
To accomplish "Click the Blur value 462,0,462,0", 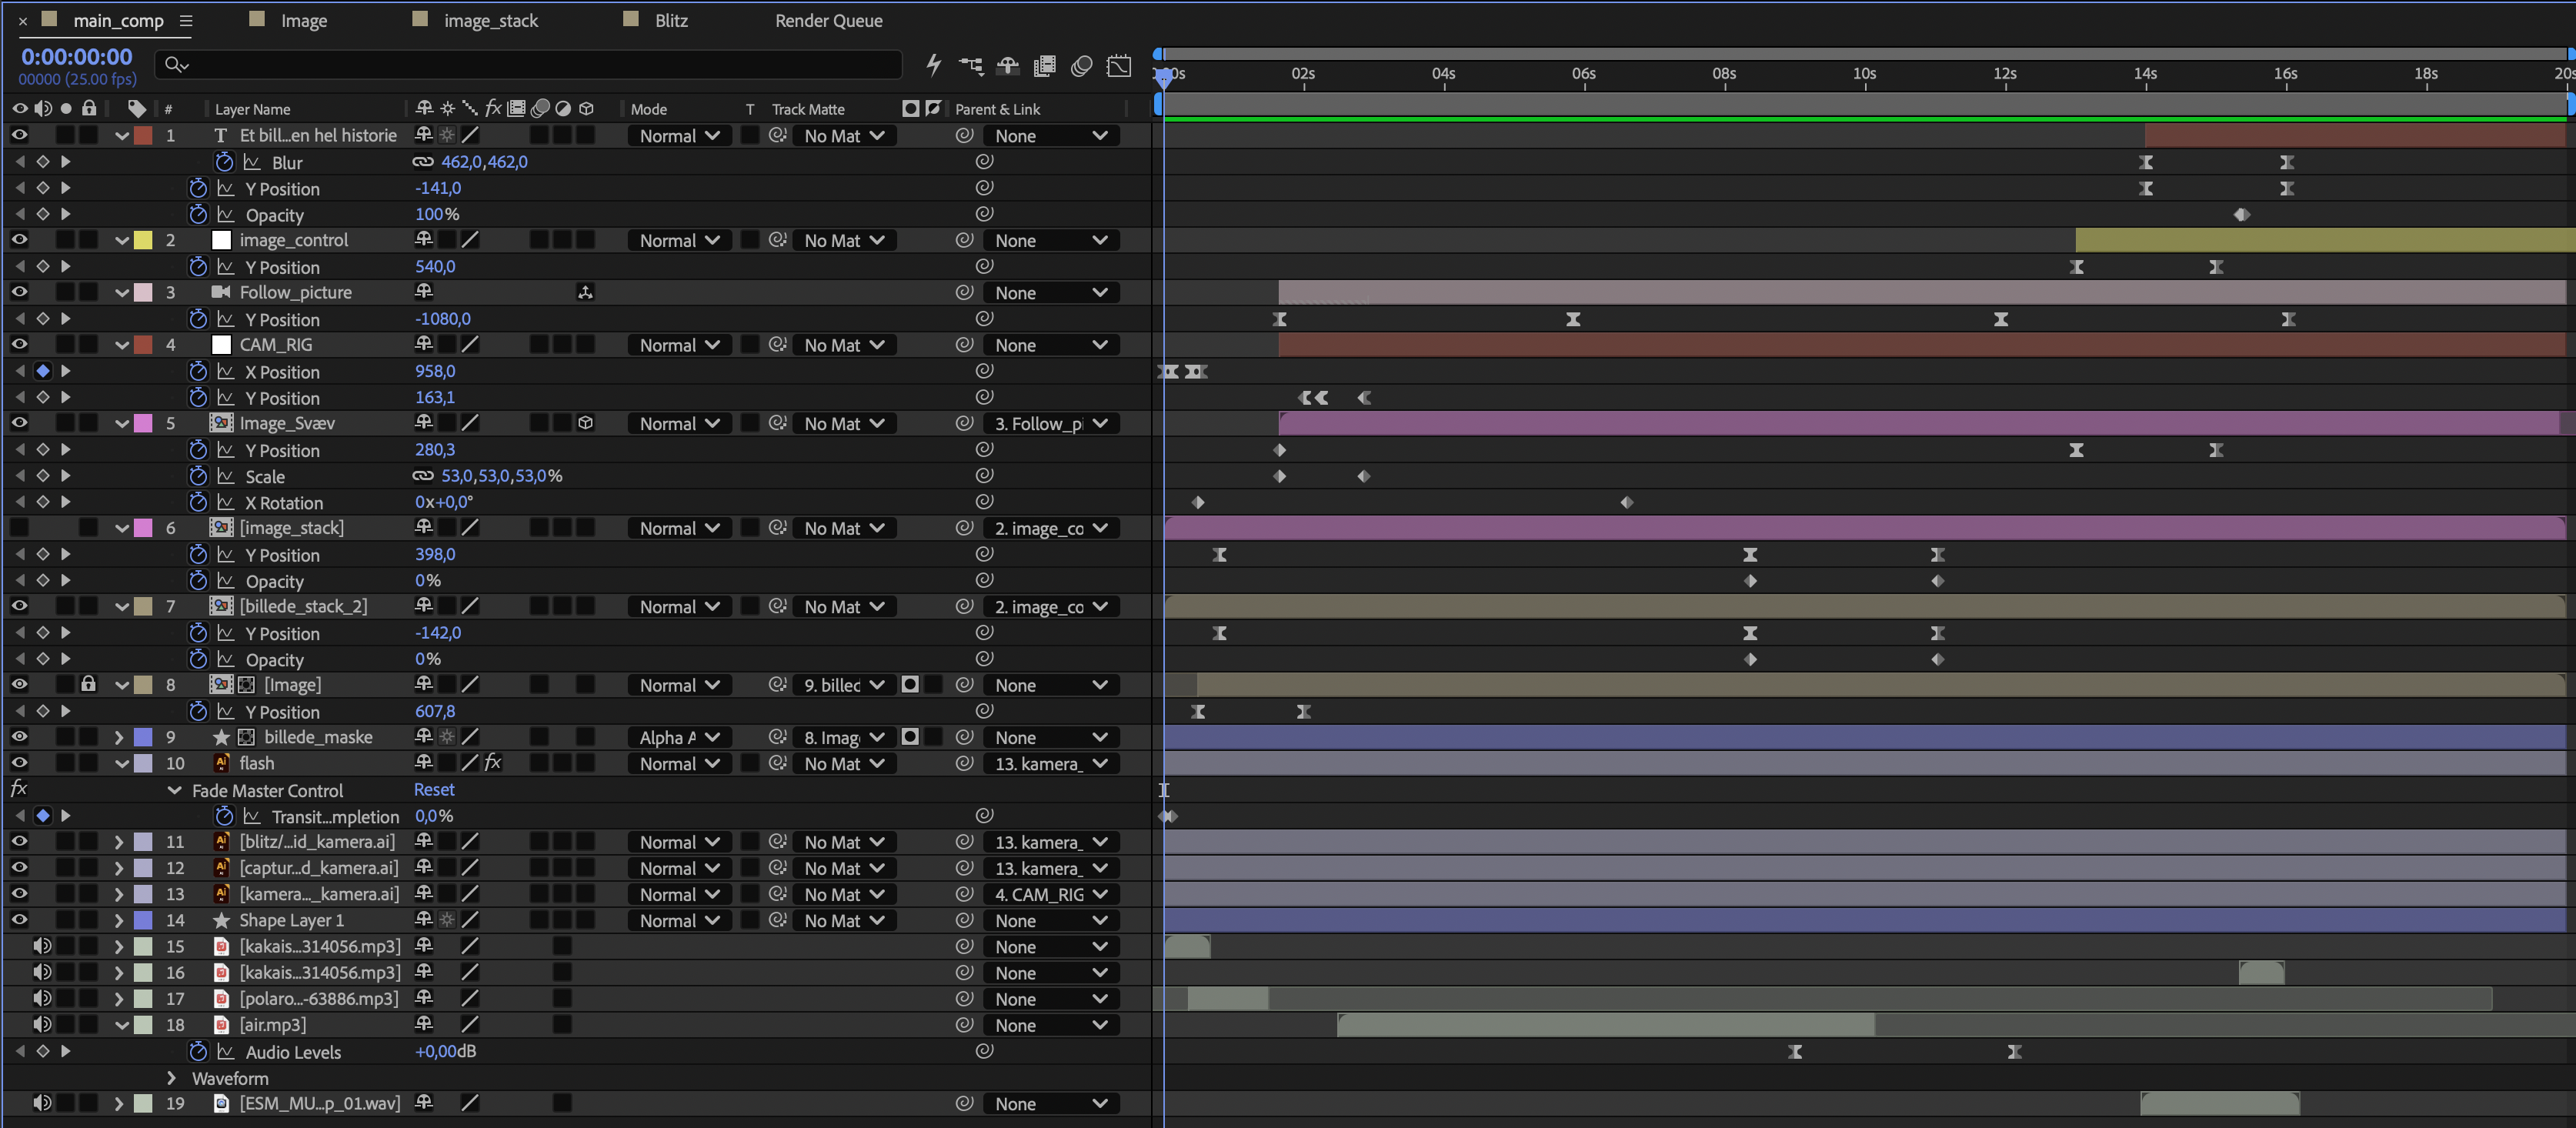I will (x=484, y=161).
